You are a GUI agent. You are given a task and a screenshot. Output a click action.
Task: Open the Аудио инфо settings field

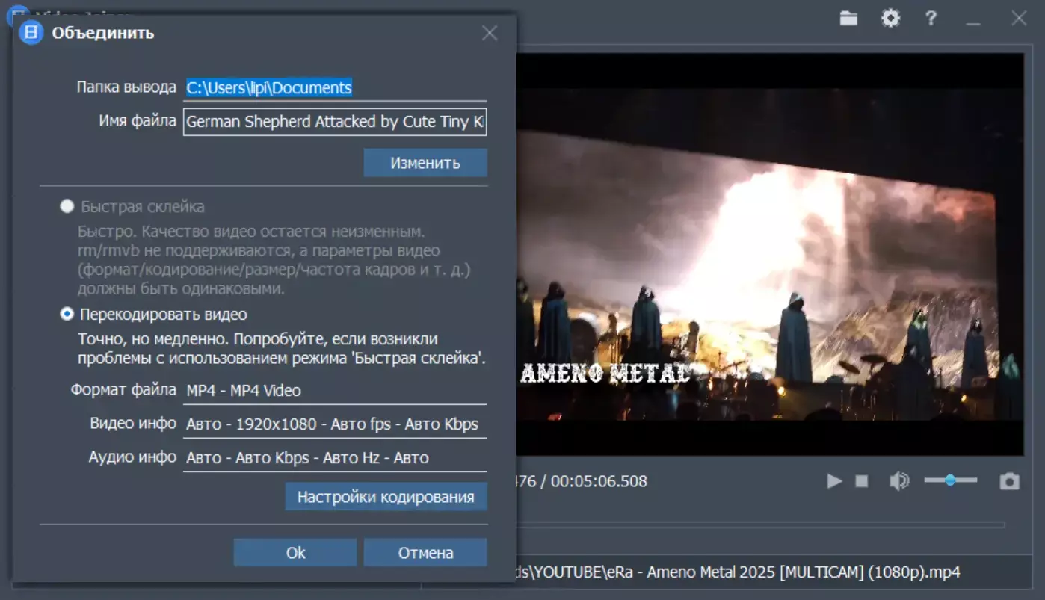point(336,458)
